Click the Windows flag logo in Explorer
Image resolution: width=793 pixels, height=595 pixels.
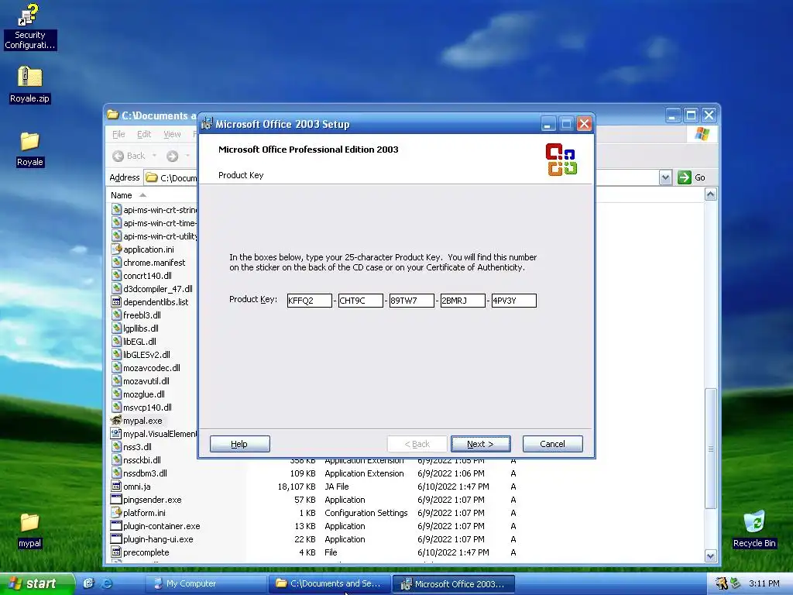pos(702,134)
